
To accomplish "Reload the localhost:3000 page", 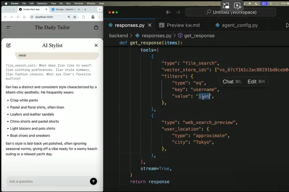I will coord(18,17).
